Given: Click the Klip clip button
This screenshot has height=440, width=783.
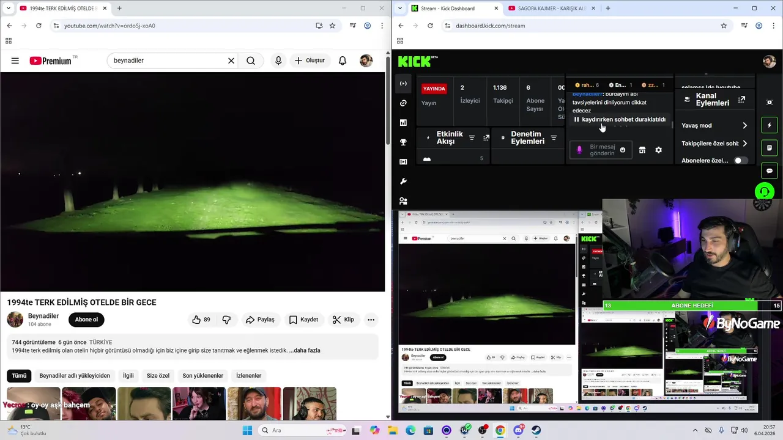Looking at the screenshot, I should pyautogui.click(x=343, y=320).
